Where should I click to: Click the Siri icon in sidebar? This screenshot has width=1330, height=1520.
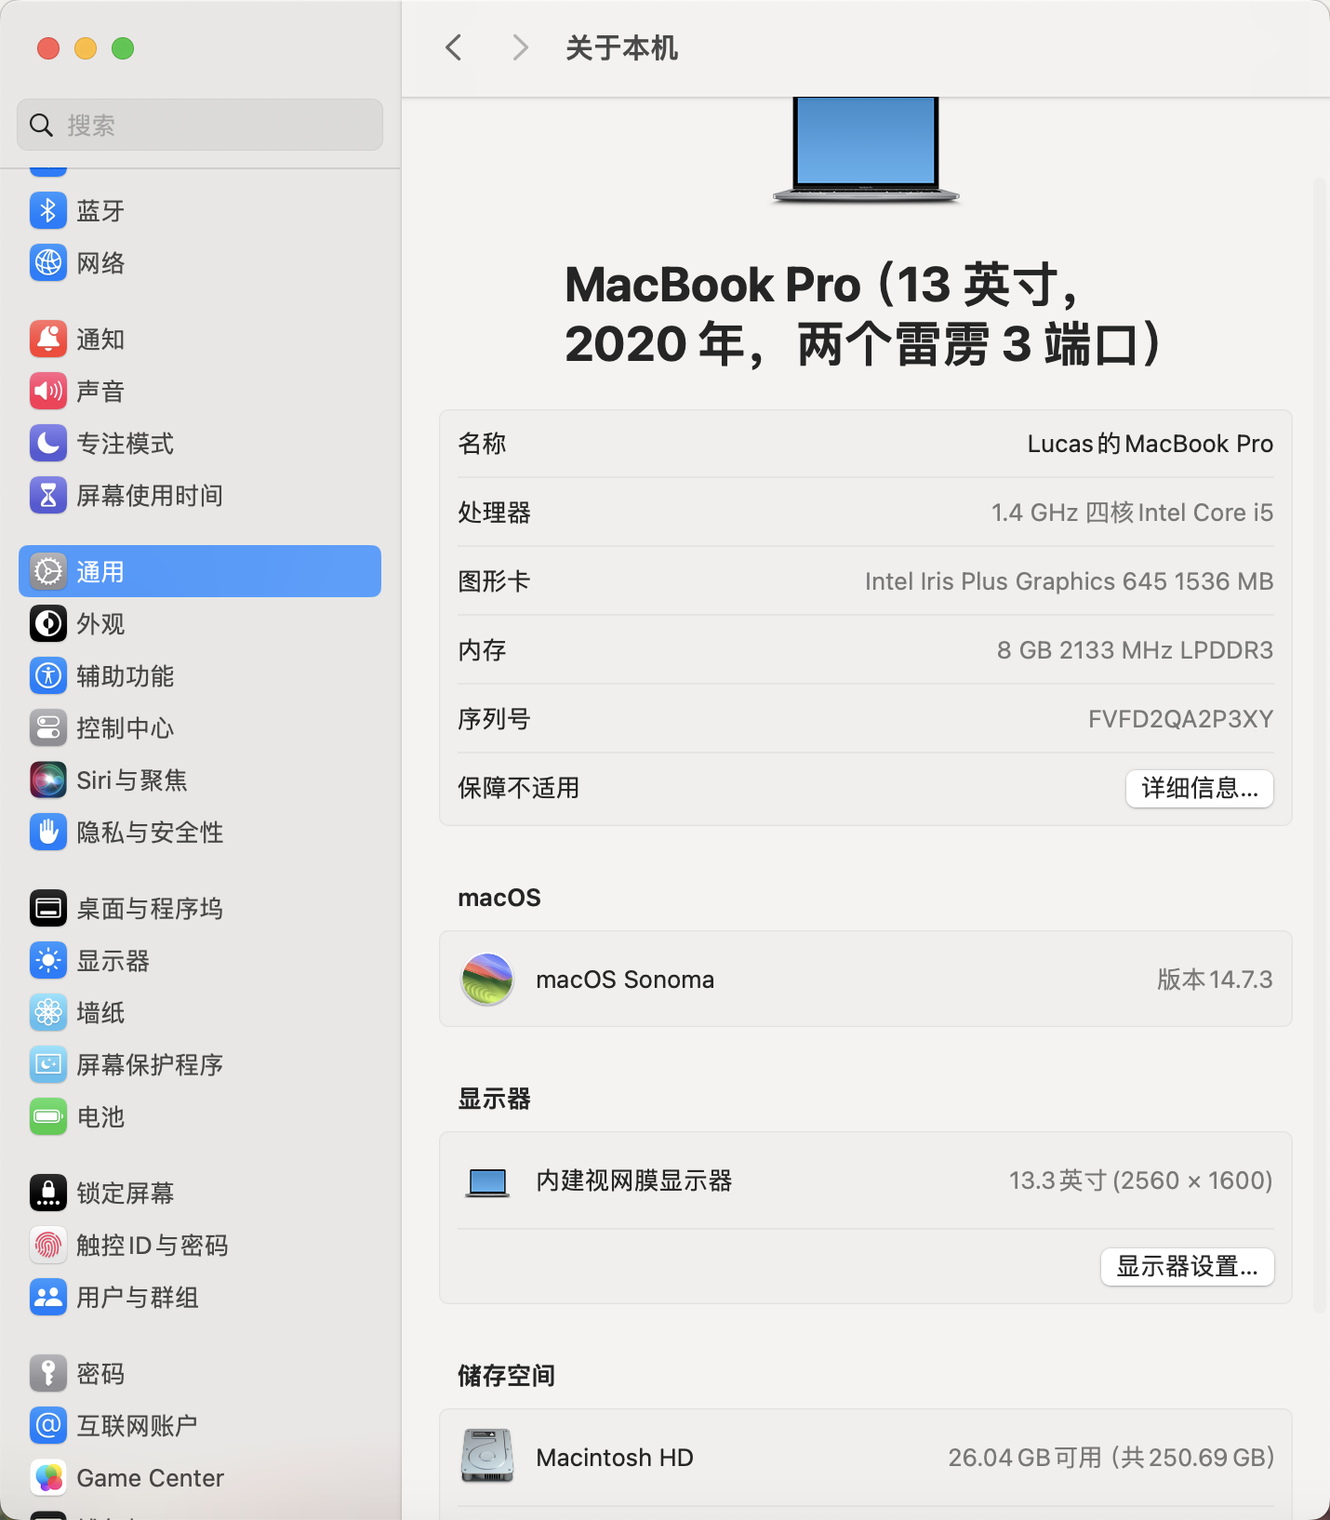click(x=48, y=780)
